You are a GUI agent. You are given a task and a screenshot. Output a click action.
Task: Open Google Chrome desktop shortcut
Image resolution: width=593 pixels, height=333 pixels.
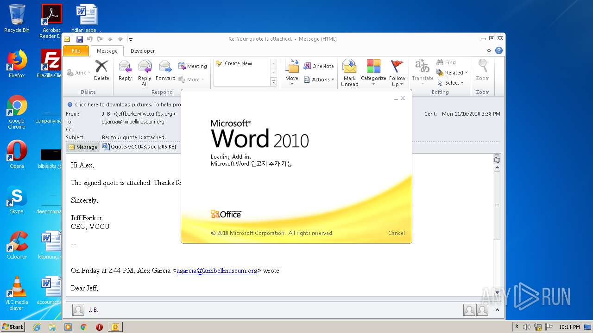tap(17, 112)
